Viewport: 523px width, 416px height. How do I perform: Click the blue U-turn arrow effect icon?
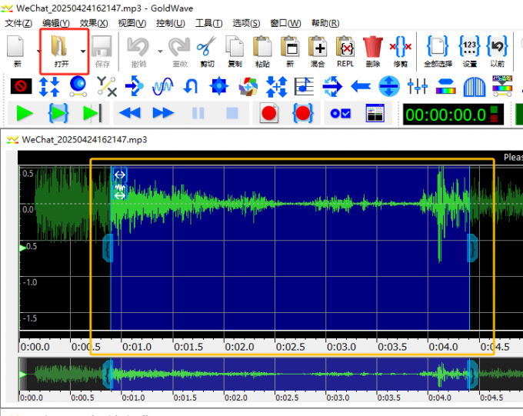tap(191, 86)
